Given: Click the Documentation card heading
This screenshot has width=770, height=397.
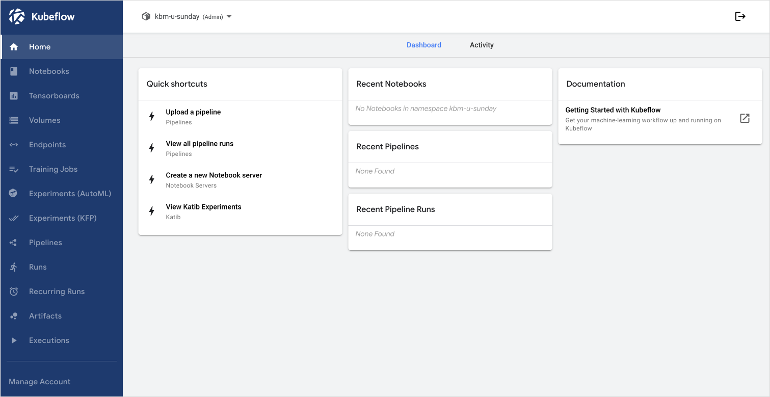Looking at the screenshot, I should tap(596, 84).
